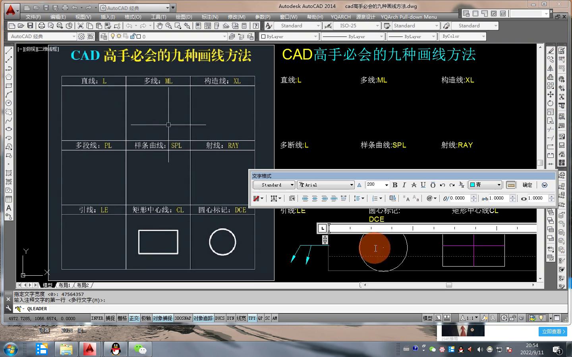Image resolution: width=572 pixels, height=357 pixels.
Task: Turn on 栅格 grid display toggle
Action: tap(122, 318)
